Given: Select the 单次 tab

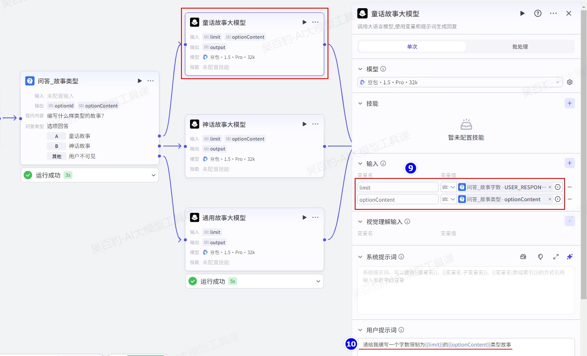Looking at the screenshot, I should pos(412,46).
